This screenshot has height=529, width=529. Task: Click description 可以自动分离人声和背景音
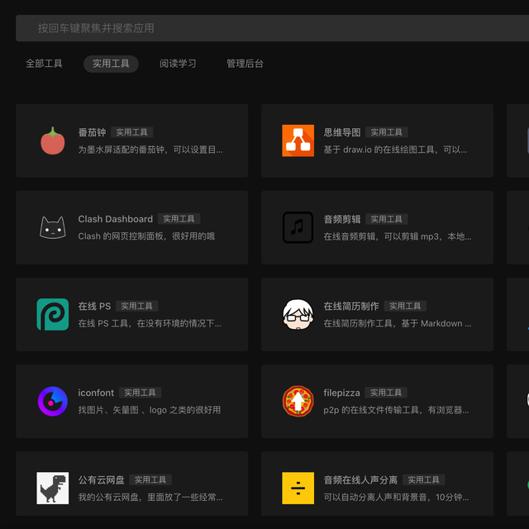pos(396,497)
